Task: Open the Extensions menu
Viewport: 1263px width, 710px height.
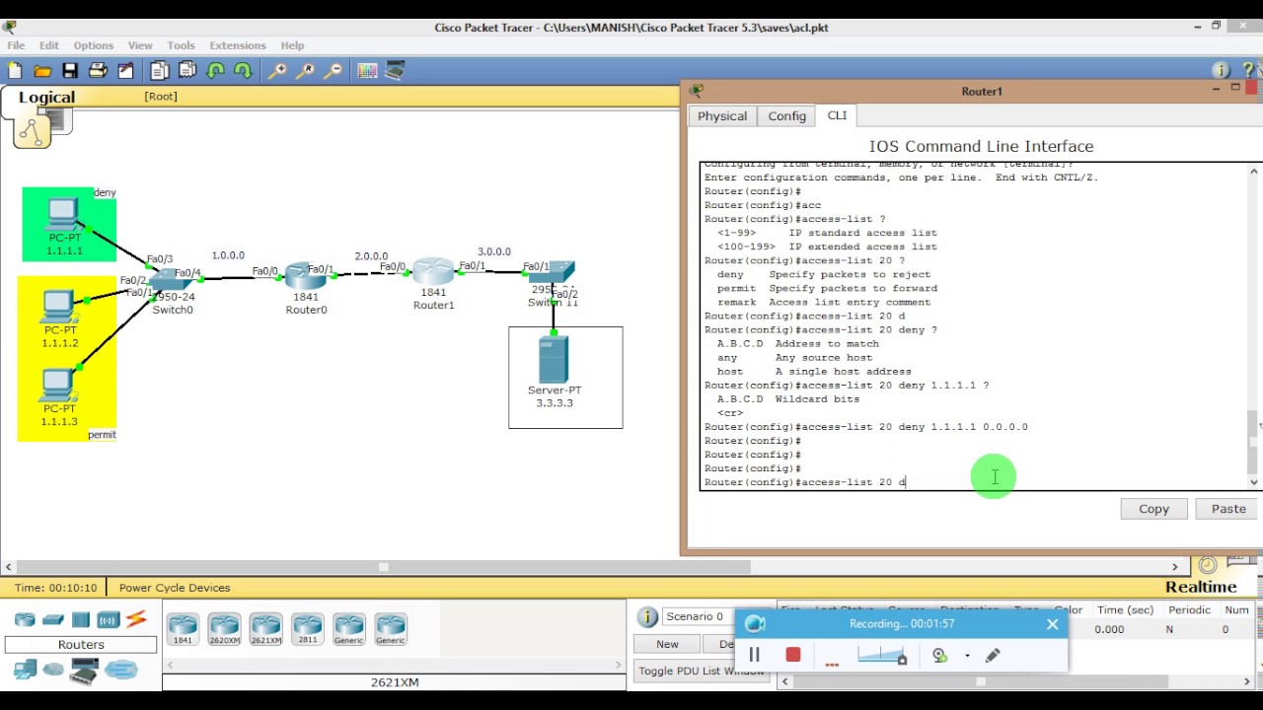Action: coord(238,45)
